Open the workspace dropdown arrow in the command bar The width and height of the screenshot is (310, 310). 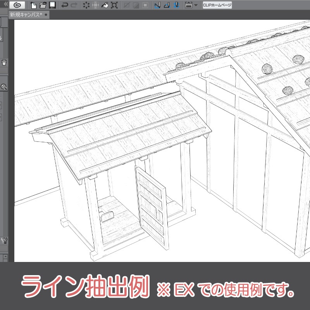196,5
